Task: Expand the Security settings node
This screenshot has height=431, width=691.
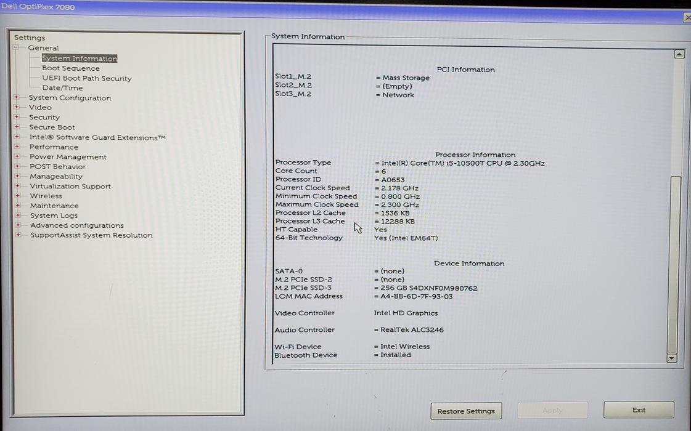Action: pyautogui.click(x=17, y=116)
